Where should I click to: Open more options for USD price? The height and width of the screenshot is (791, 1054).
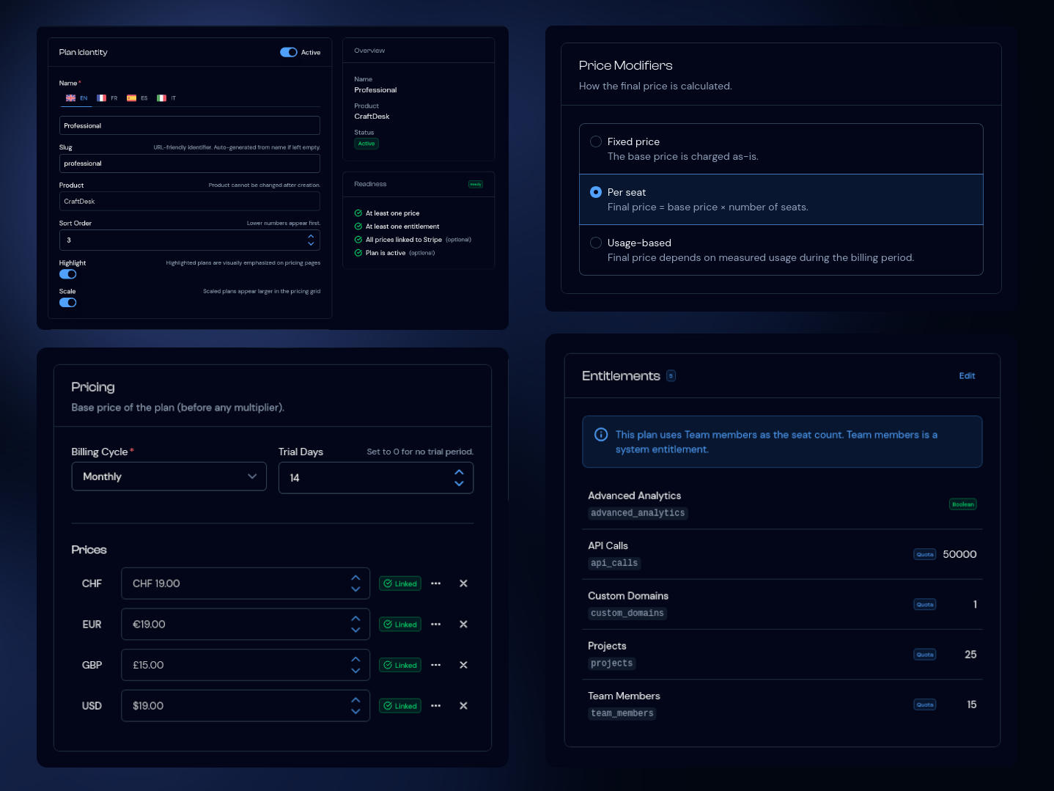point(436,706)
